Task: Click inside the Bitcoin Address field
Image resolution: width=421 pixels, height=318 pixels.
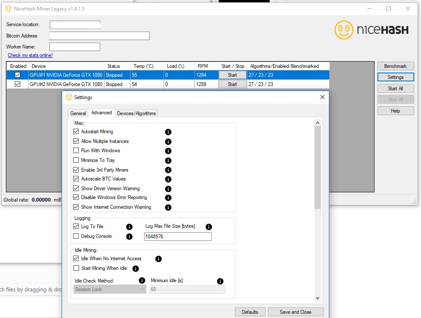Action: pyautogui.click(x=99, y=36)
